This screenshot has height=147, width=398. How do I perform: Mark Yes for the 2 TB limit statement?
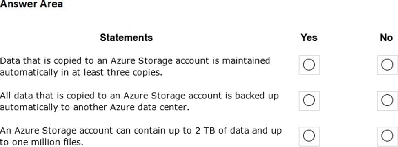309,136
